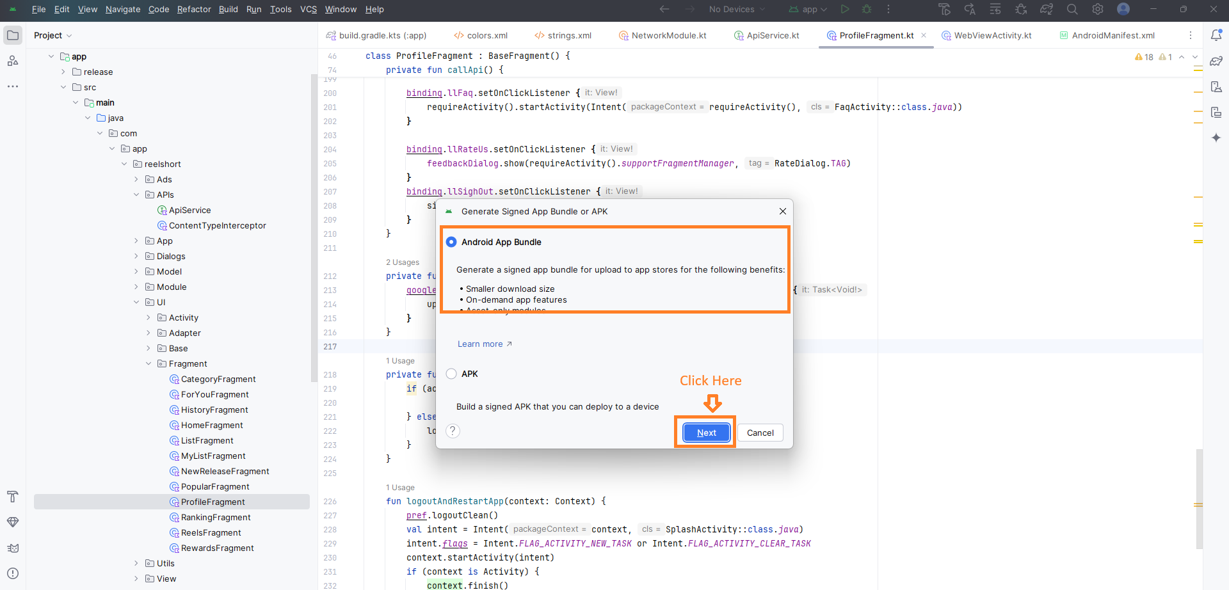Click the Debug app bug icon
This screenshot has height=590, width=1229.
pos(867,9)
